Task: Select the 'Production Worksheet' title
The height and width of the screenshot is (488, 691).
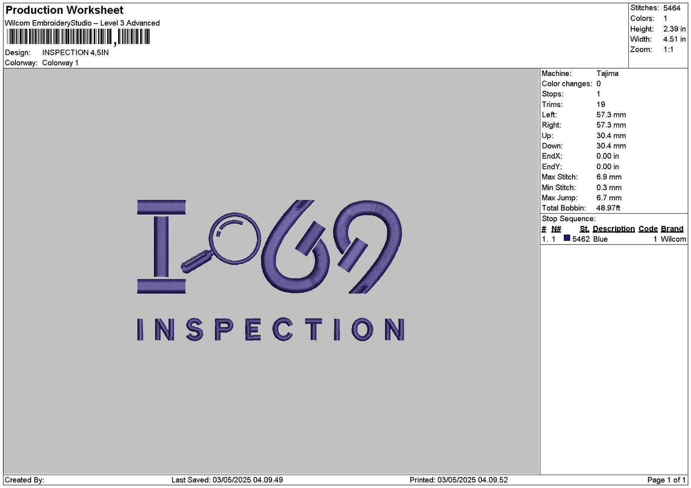Action: pos(65,10)
